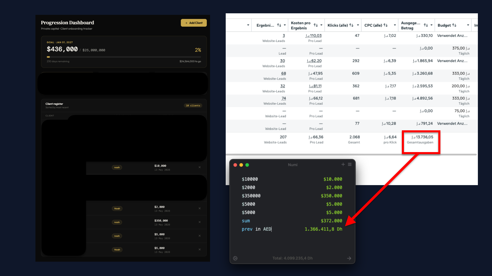The width and height of the screenshot is (492, 276).
Task: Select the 13.736,05 Gesamtausgaben total
Action: [422, 137]
